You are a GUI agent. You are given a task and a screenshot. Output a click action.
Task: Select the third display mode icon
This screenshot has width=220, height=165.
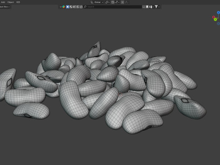[74, 7]
